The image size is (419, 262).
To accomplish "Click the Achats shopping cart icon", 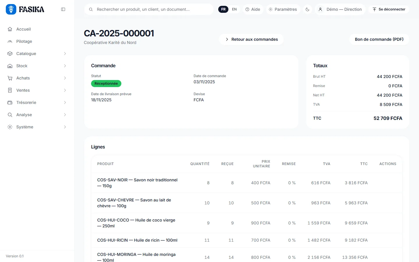I will tap(10, 78).
